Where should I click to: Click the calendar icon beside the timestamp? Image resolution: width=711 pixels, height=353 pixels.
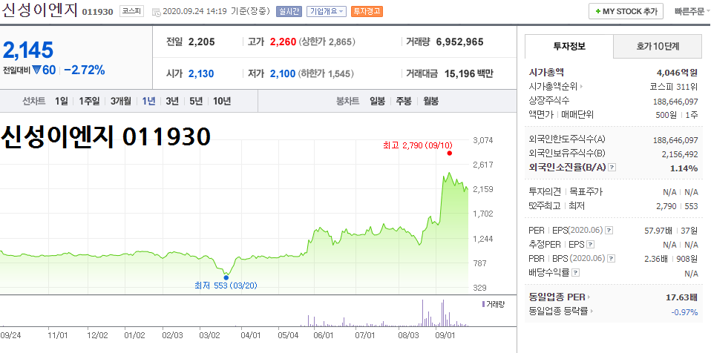[x=157, y=12]
